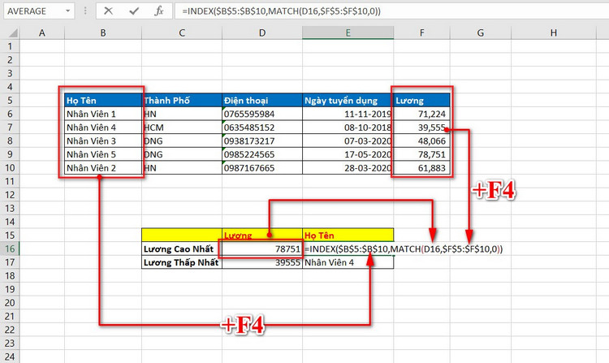The image size is (609, 363).
Task: Select column B header
Action: [103, 33]
